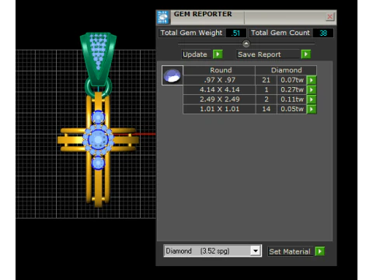Viewport: 373px width, 280px height.
Task: Collapse panel with round up-arrow handle
Action: pos(246,44)
